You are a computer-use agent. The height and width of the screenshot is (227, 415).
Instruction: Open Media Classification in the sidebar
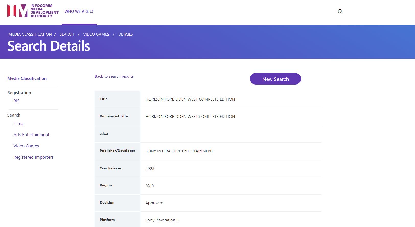pos(27,78)
